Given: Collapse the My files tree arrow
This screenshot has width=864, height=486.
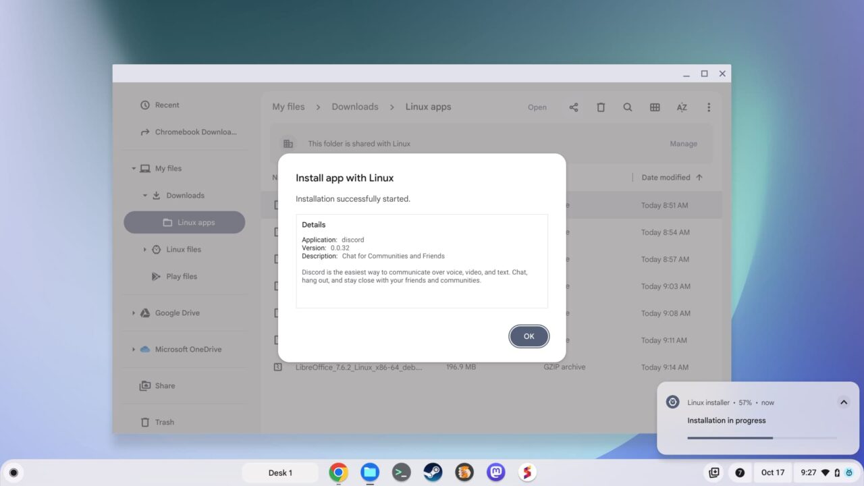Looking at the screenshot, I should 134,169.
